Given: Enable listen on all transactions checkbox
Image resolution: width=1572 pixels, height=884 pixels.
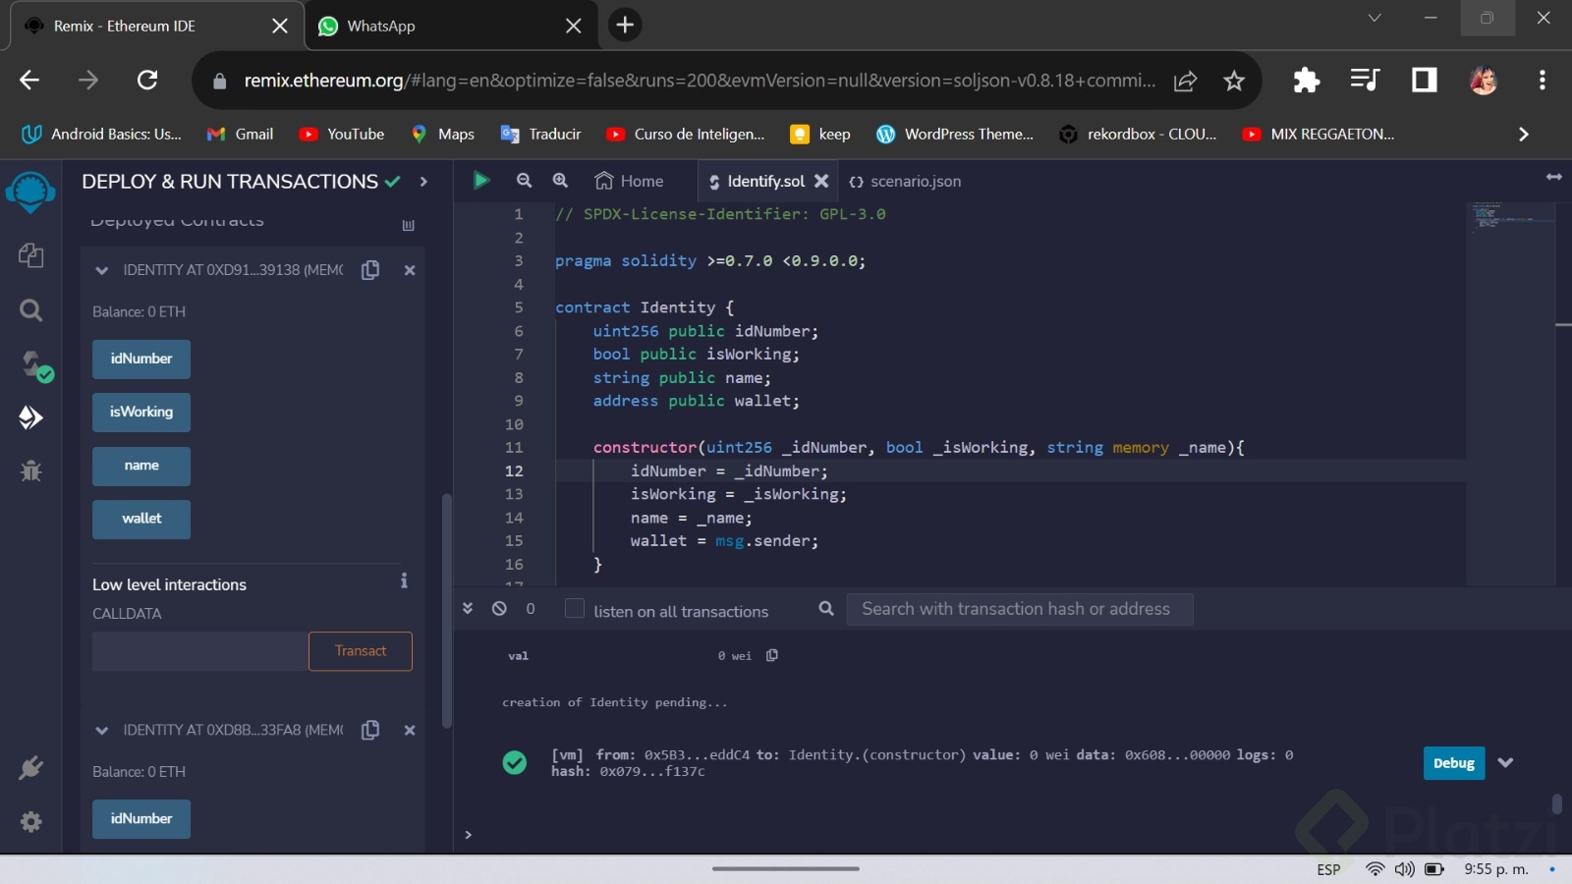Looking at the screenshot, I should [575, 609].
